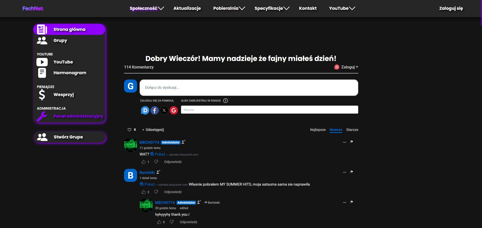This screenshot has width=482, height=228.
Task: Open Panel administracyjny link
Action: (78, 116)
